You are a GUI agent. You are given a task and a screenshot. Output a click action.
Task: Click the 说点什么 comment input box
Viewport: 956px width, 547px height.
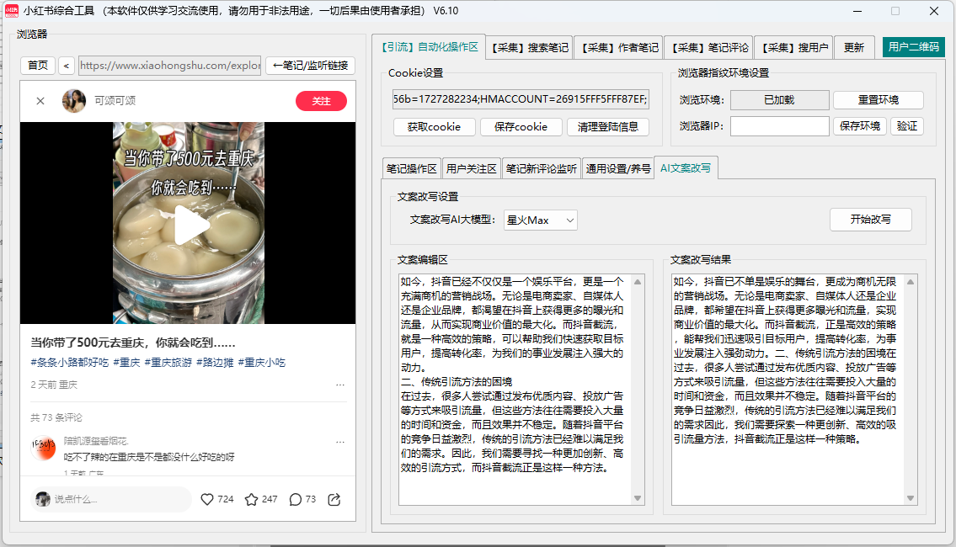(x=109, y=499)
